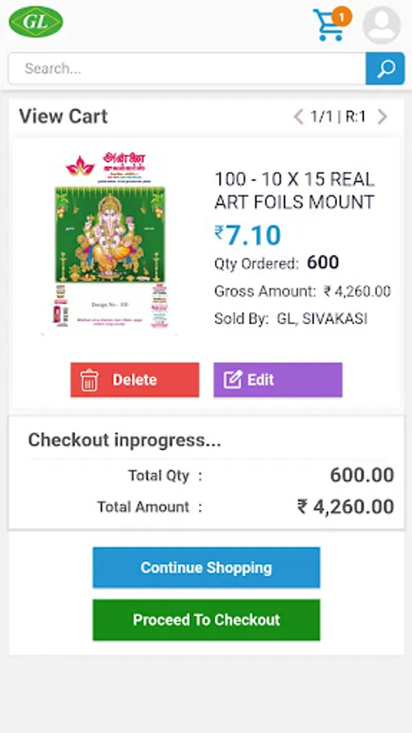The image size is (412, 733).
Task: Click the magnifier search button
Action: click(385, 68)
